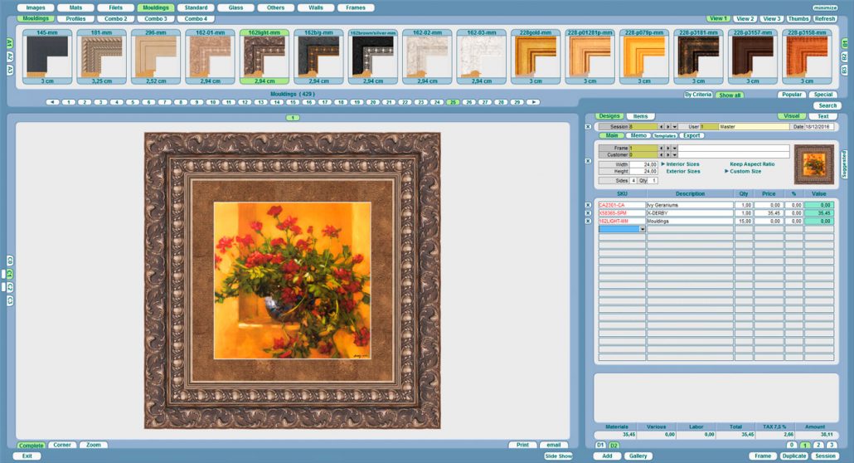854x463 pixels.
Task: Expand the SKU dropdown in empty row
Action: coord(643,230)
